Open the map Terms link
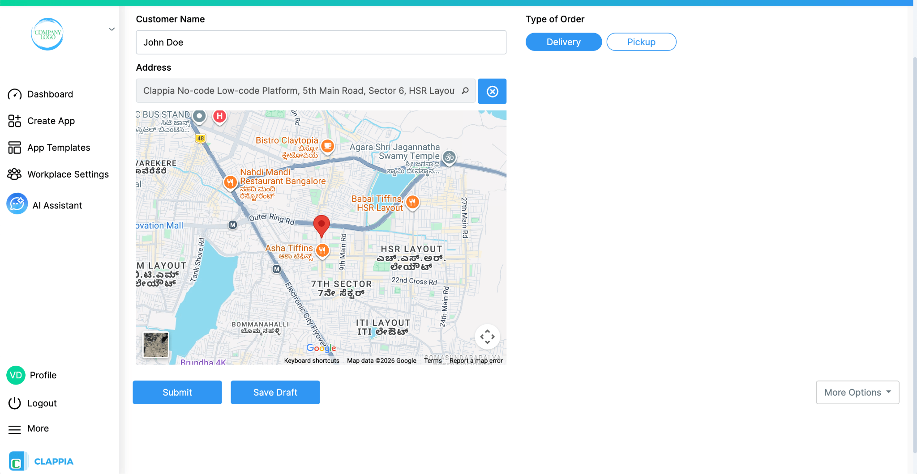 click(433, 361)
